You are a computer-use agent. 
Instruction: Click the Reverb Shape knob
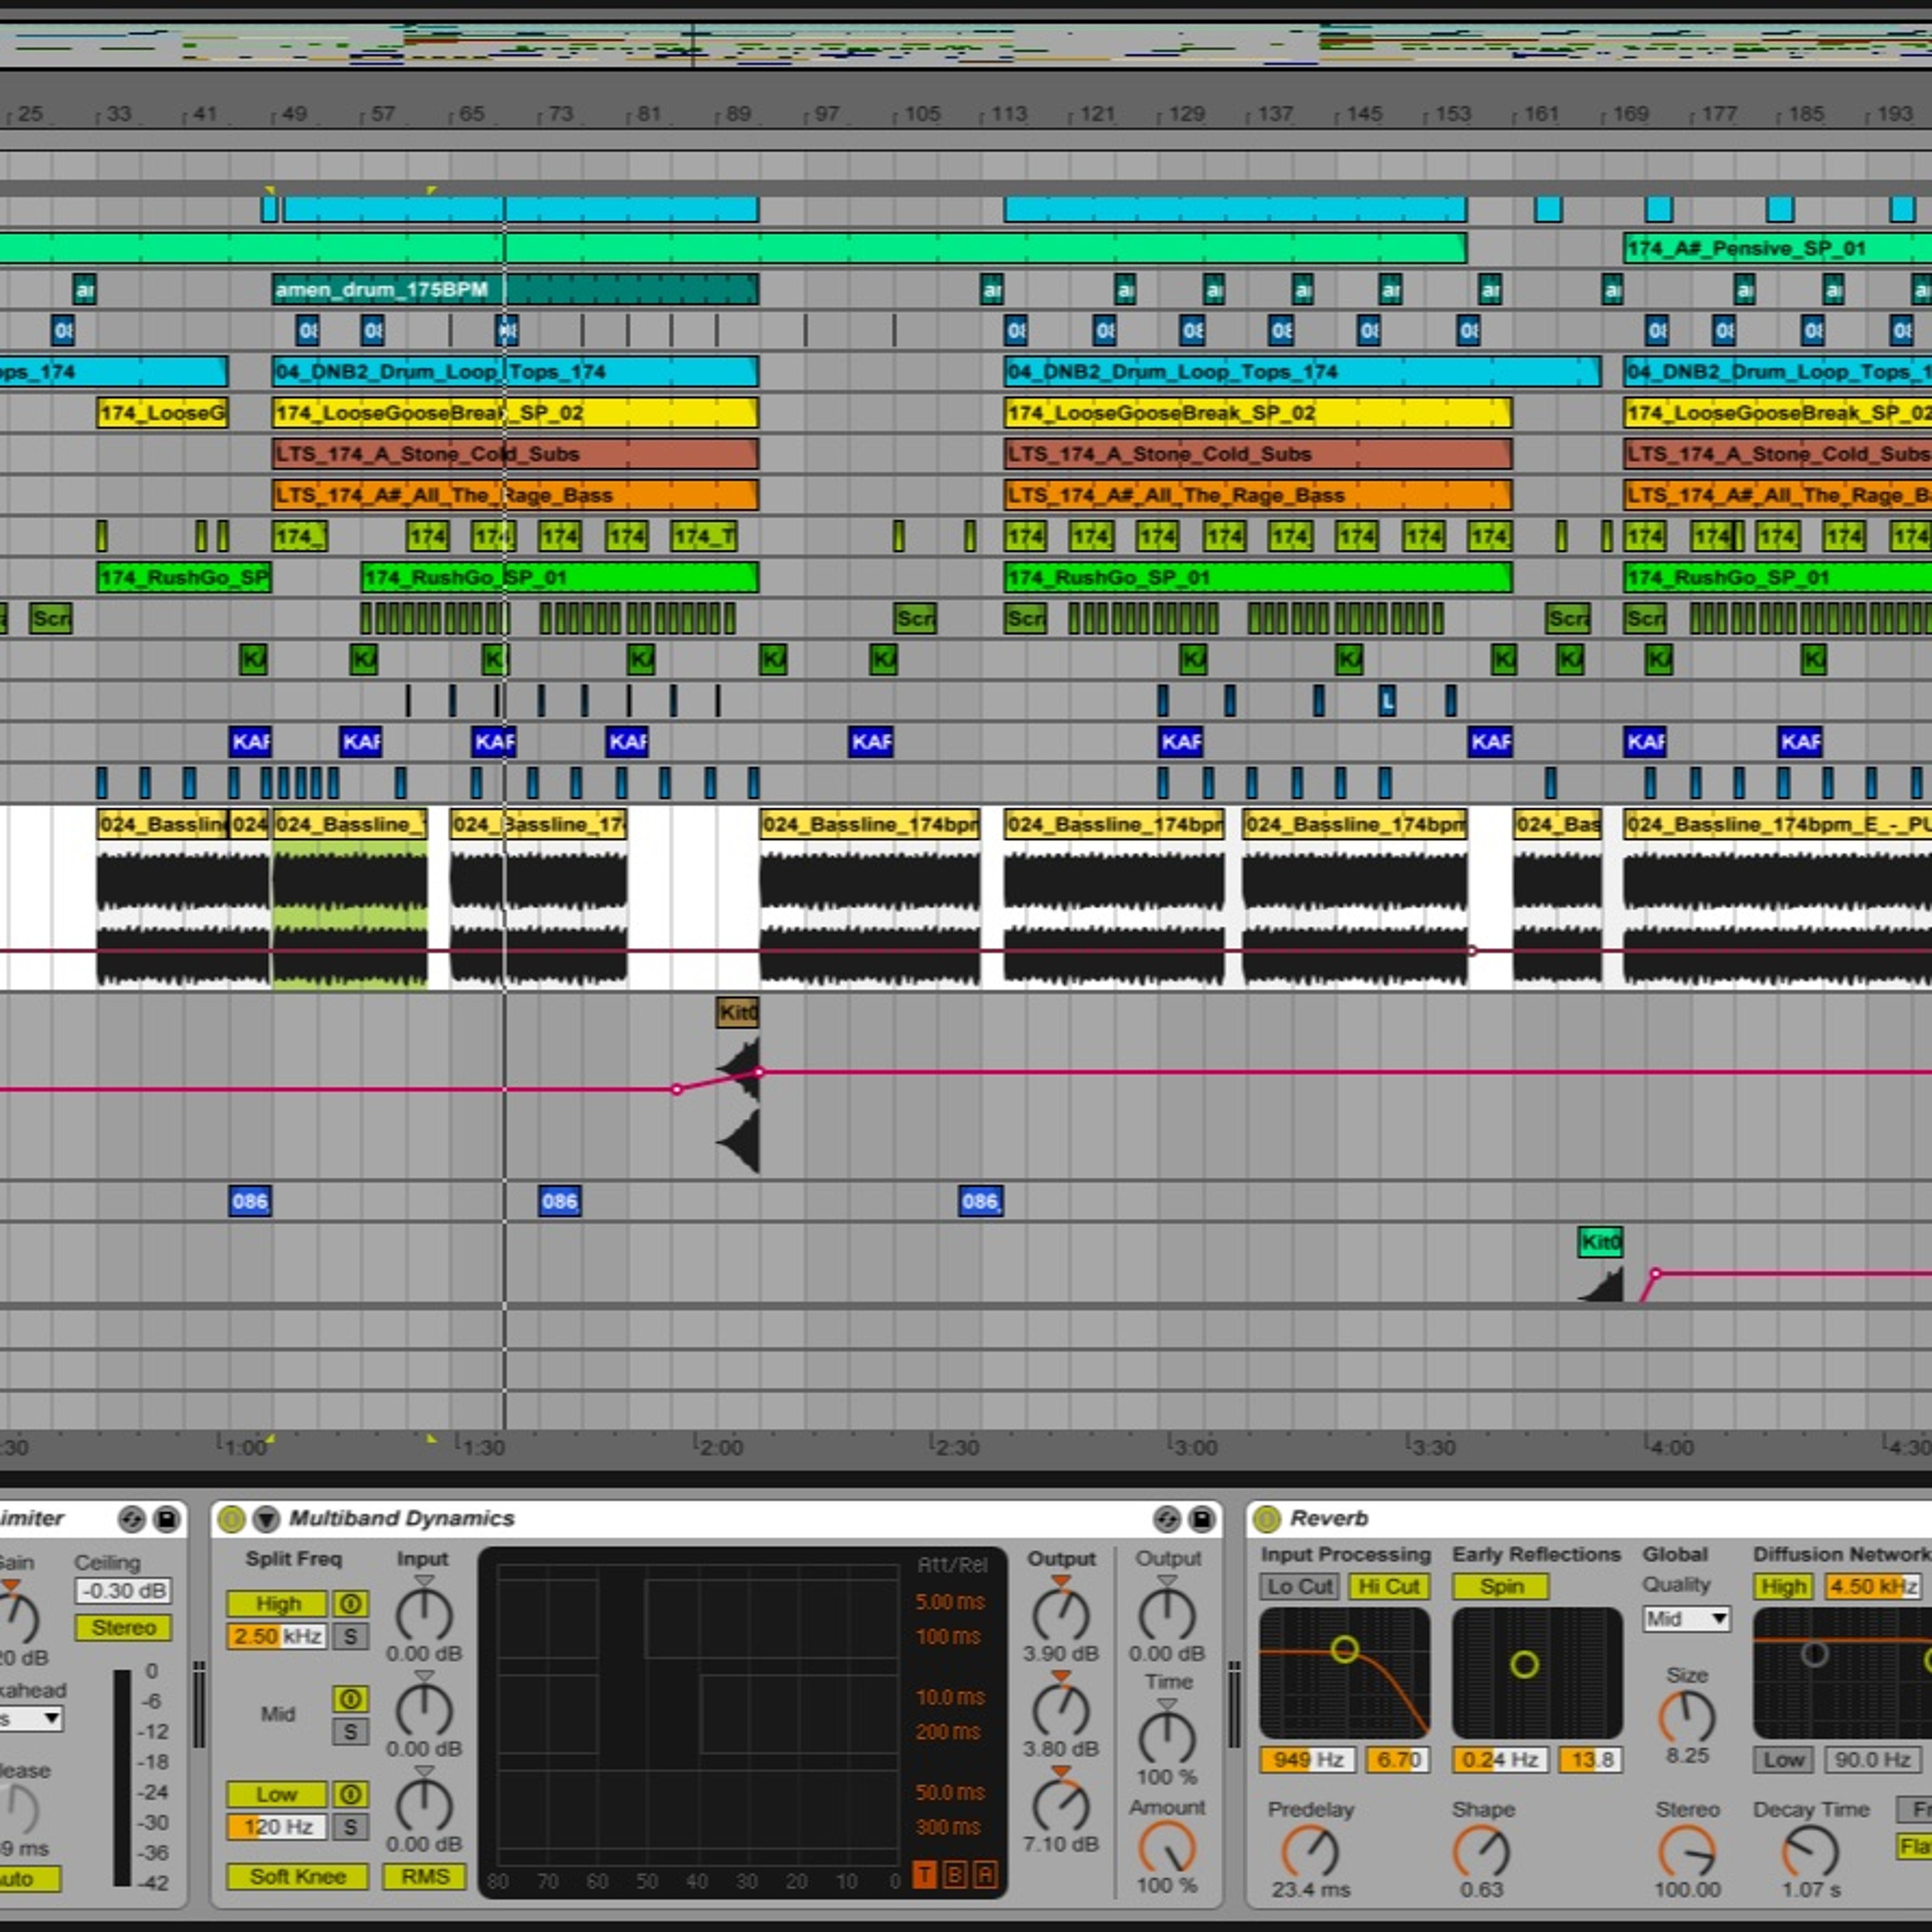coord(1481,1852)
